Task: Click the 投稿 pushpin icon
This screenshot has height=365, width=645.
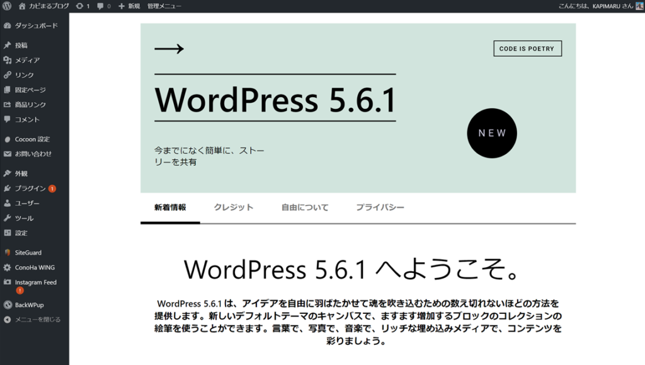Action: [x=7, y=45]
